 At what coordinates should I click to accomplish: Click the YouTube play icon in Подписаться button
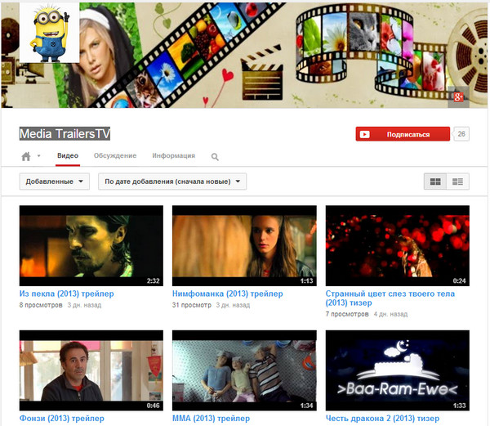365,134
